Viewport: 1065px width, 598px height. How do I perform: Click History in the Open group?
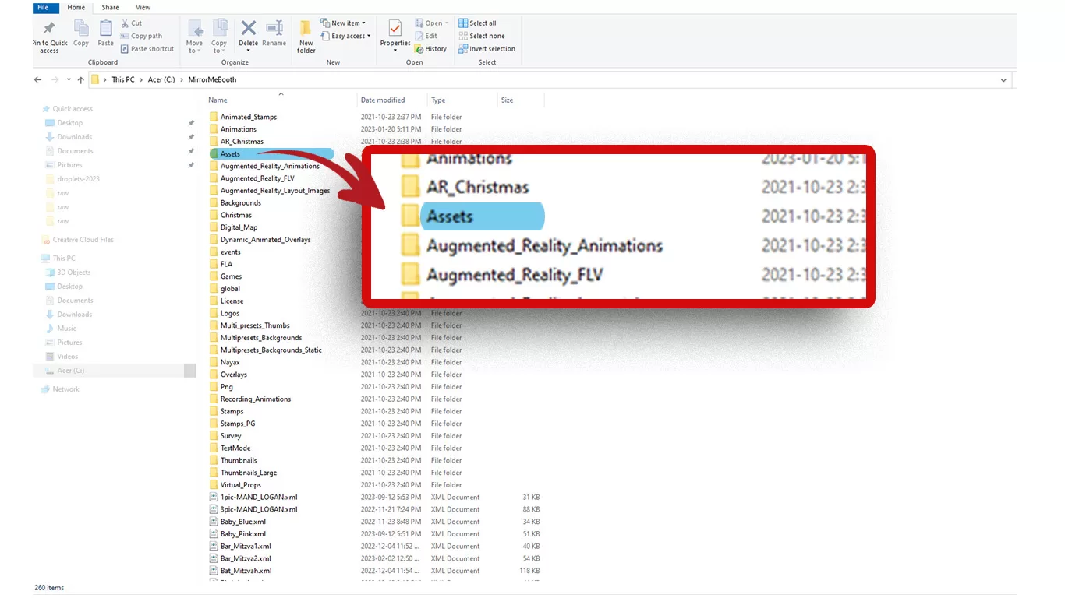(x=430, y=48)
